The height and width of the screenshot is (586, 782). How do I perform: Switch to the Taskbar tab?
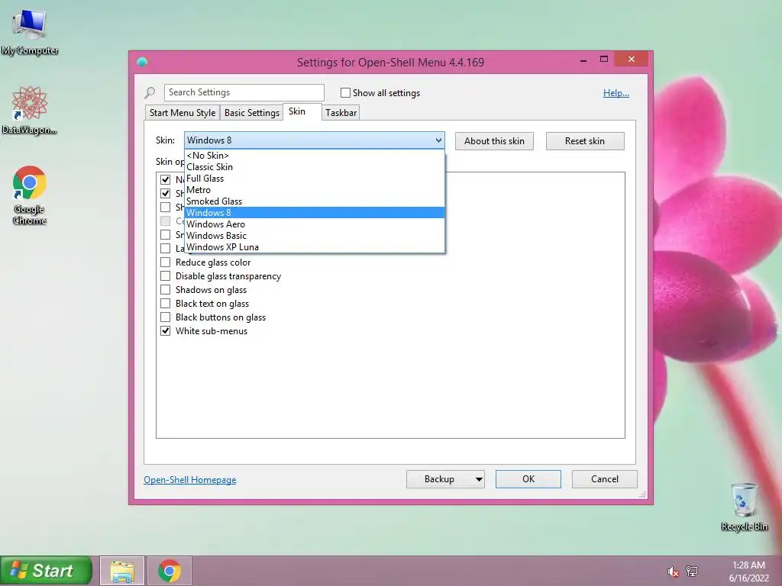[341, 113]
